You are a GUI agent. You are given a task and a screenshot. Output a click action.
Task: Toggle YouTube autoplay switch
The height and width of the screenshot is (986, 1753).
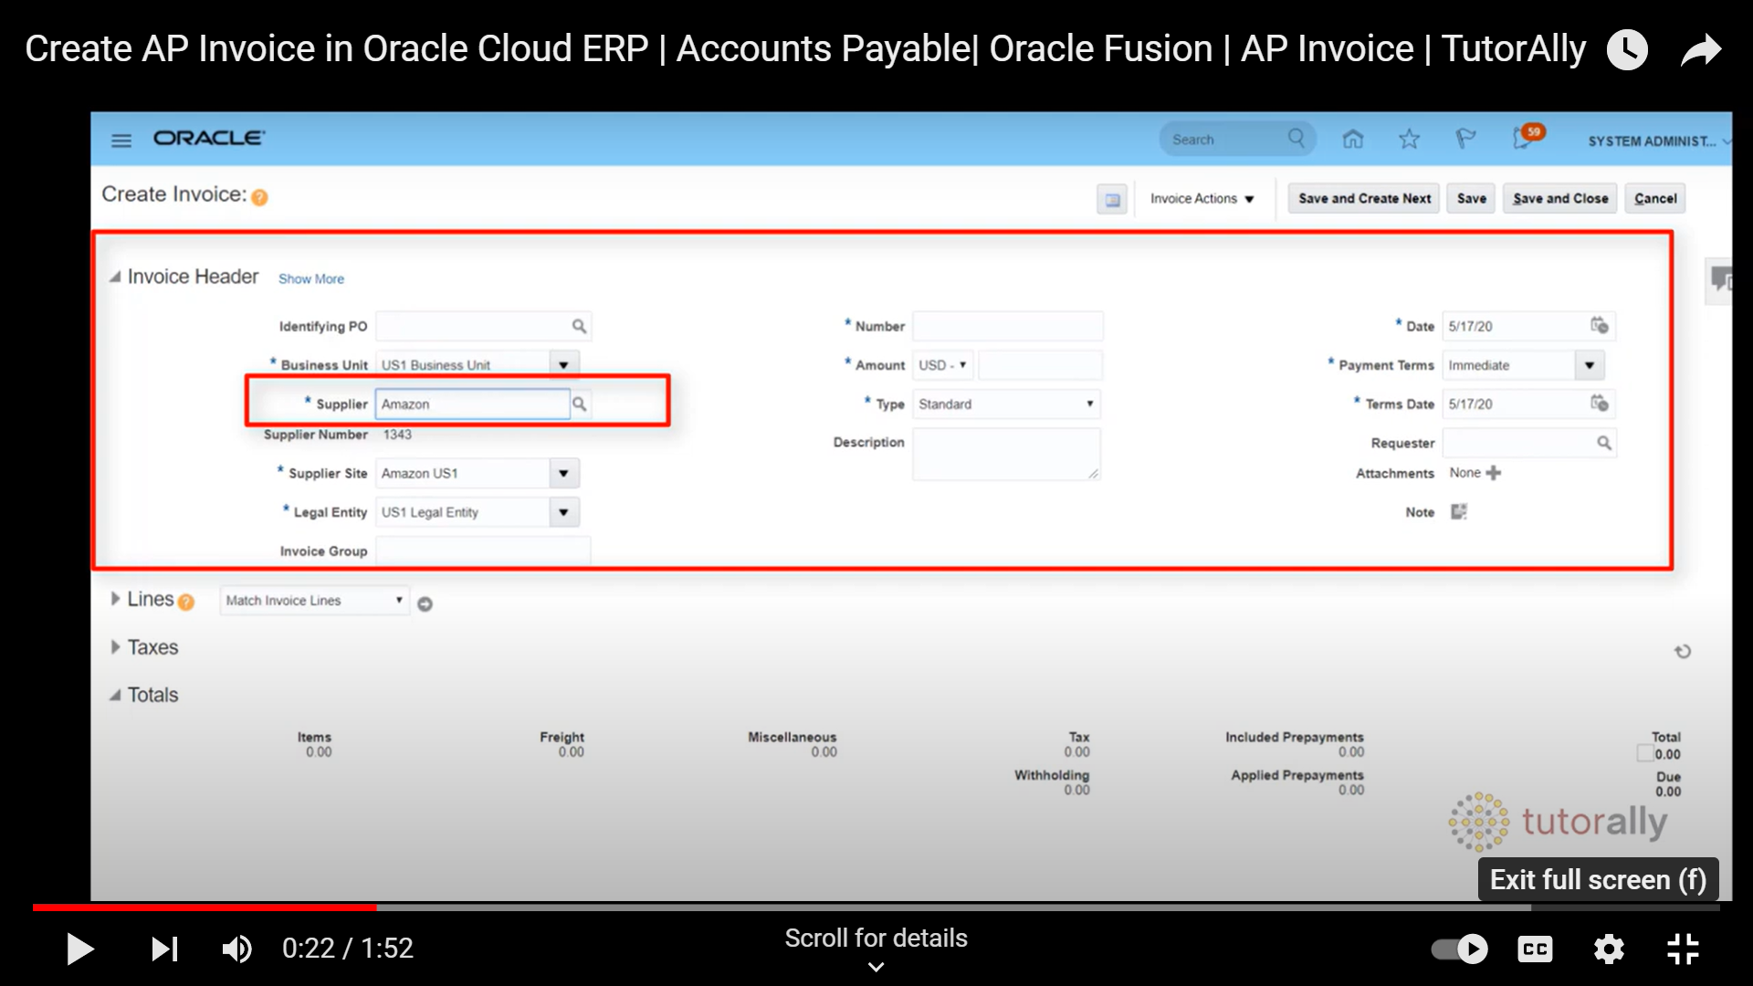coord(1459,949)
